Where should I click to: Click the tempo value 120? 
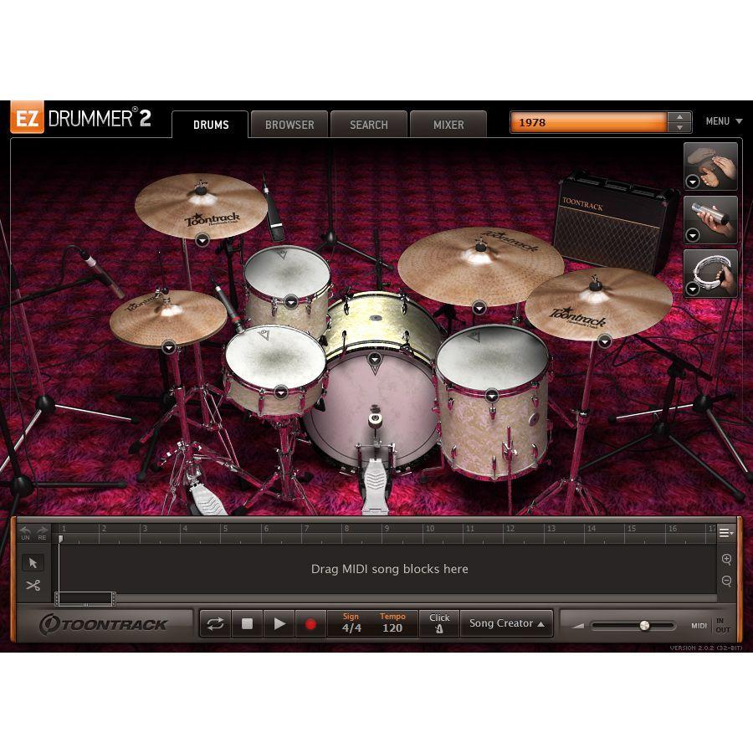click(392, 627)
